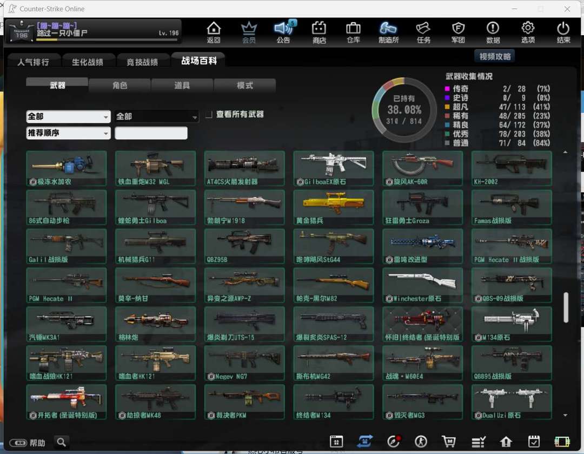Select the GilboaEX原石 weapon card

click(x=333, y=168)
